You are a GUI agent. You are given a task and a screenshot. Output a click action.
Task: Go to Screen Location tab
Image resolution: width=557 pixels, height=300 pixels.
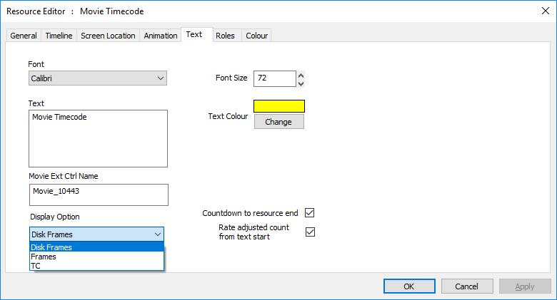click(x=108, y=36)
